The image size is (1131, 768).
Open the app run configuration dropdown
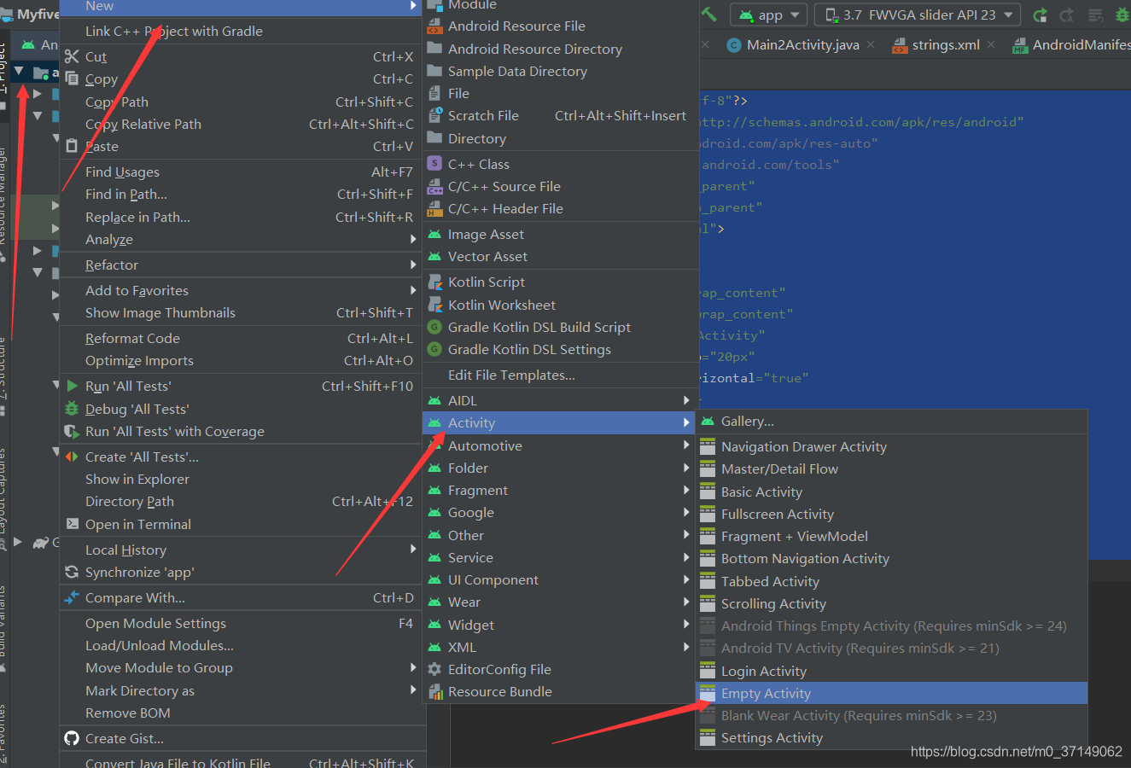coord(770,15)
